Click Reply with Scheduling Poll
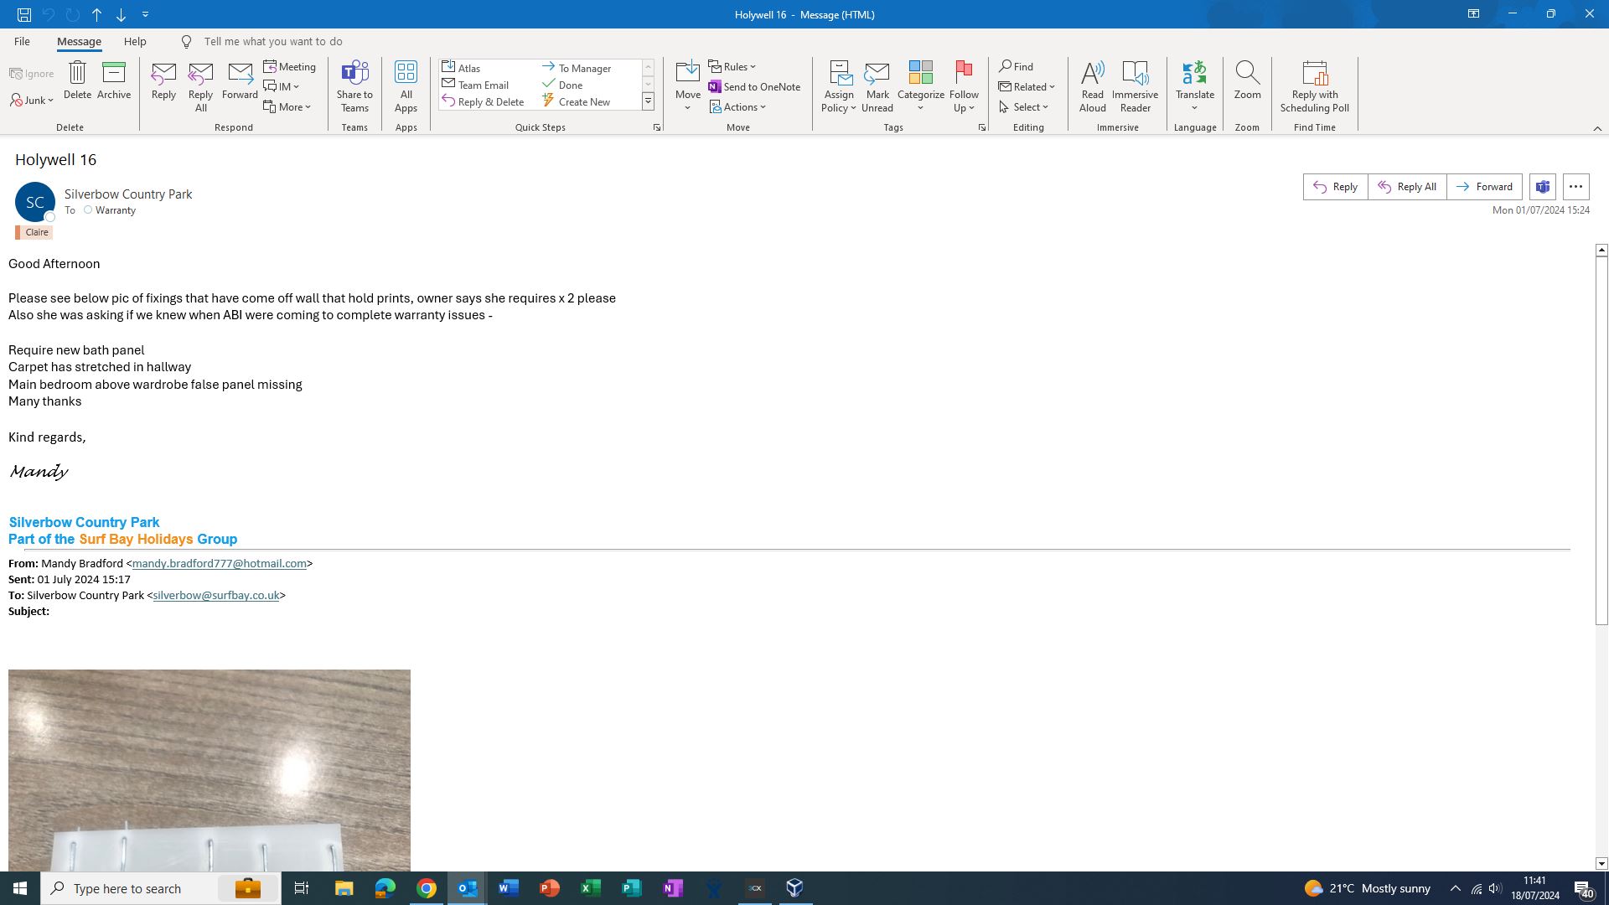The height and width of the screenshot is (905, 1609). click(1314, 74)
